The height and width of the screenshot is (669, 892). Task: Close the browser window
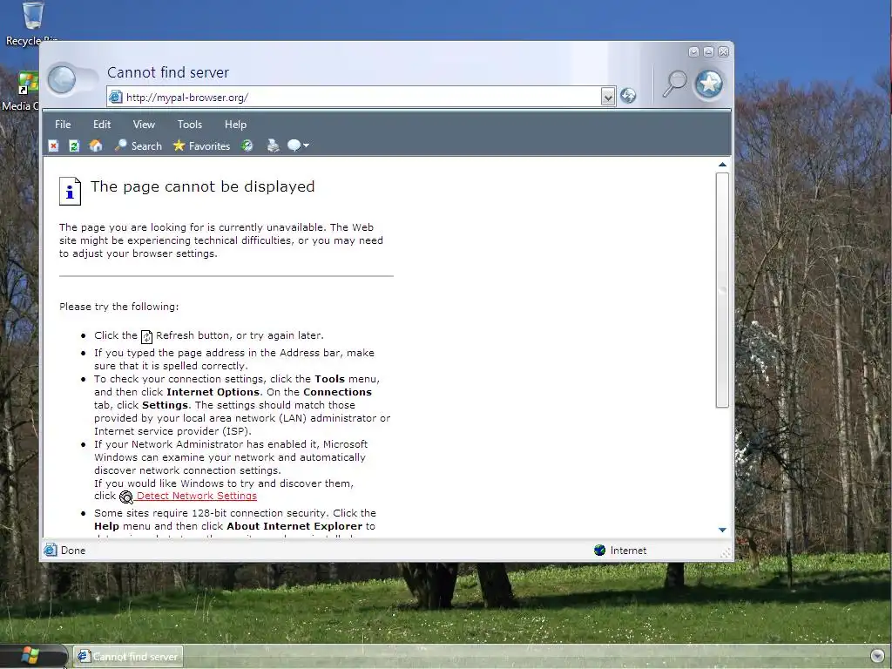click(x=724, y=51)
